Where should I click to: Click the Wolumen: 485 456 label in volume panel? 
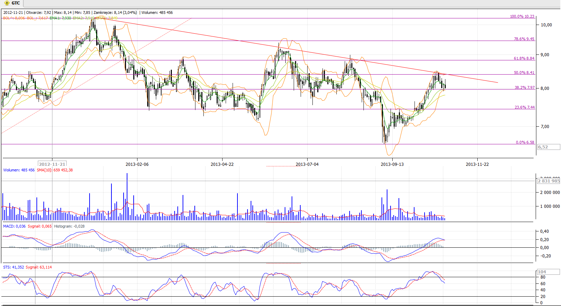[x=19, y=170]
